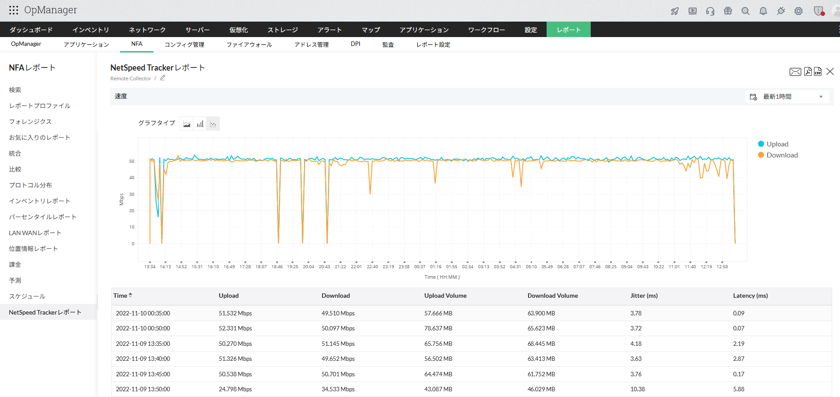Export the report as CSV
840x397 pixels.
click(817, 71)
